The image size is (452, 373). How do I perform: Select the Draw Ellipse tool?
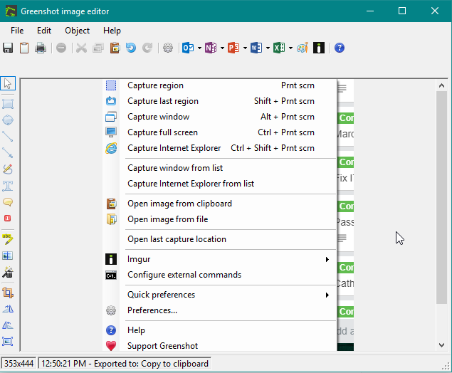[8, 120]
